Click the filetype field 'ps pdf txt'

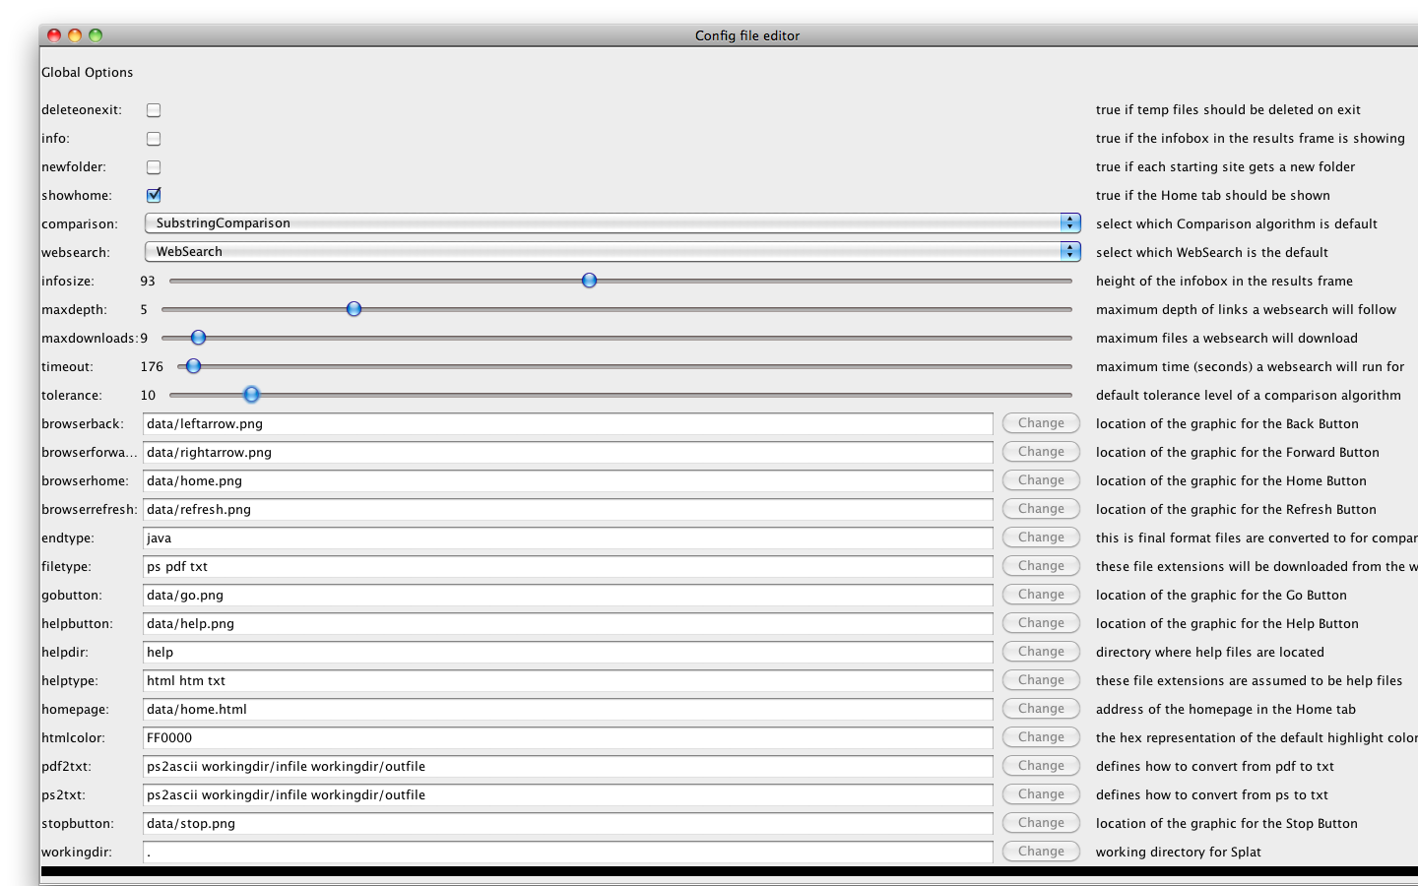click(x=568, y=567)
